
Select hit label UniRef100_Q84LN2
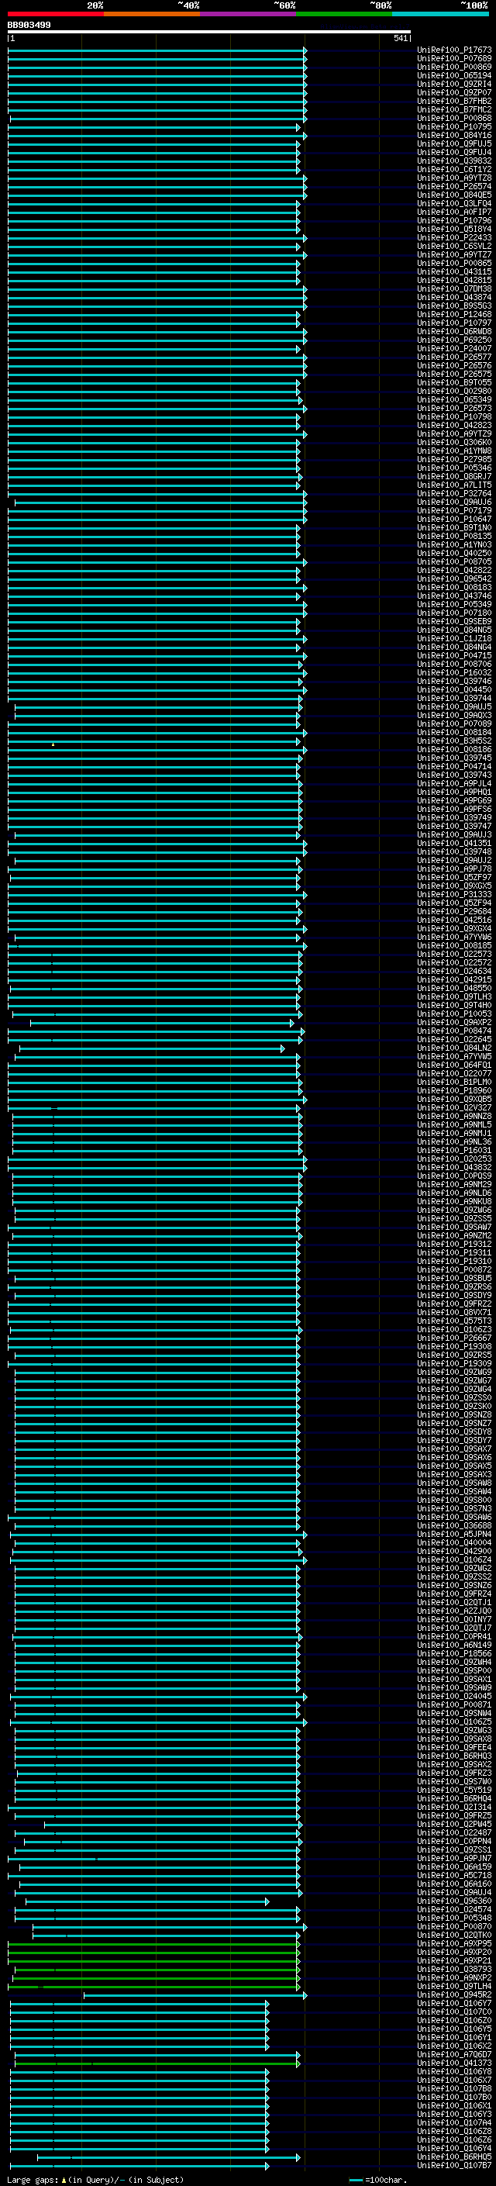pyautogui.click(x=454, y=1048)
